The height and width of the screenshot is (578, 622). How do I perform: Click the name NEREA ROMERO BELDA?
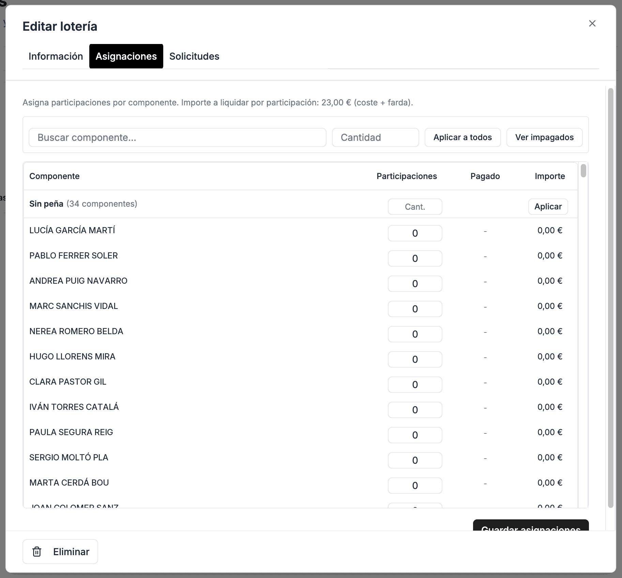tap(76, 331)
